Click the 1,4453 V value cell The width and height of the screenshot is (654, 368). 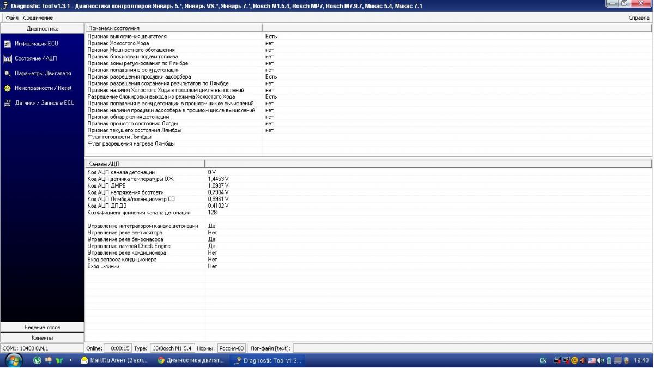pyautogui.click(x=219, y=179)
